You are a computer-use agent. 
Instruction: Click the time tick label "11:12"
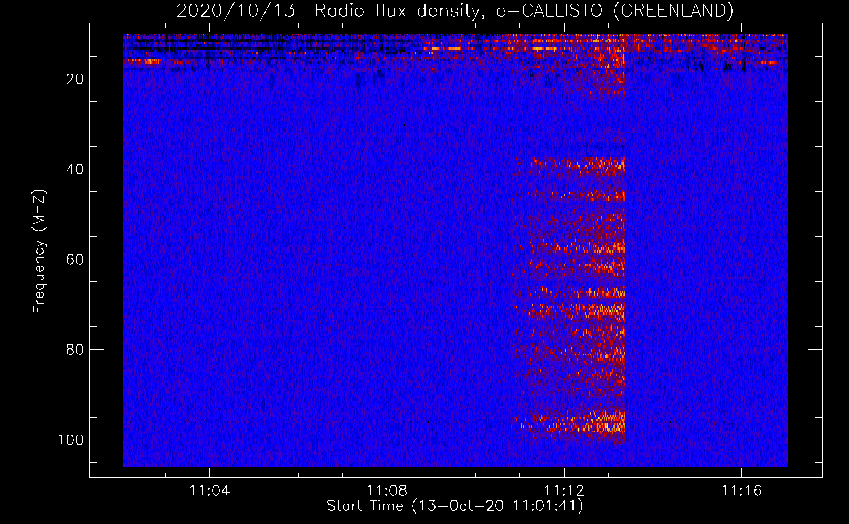point(564,491)
